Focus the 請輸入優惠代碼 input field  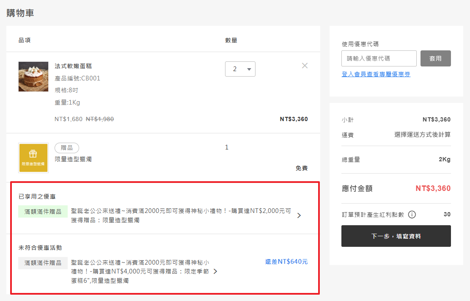pyautogui.click(x=379, y=58)
